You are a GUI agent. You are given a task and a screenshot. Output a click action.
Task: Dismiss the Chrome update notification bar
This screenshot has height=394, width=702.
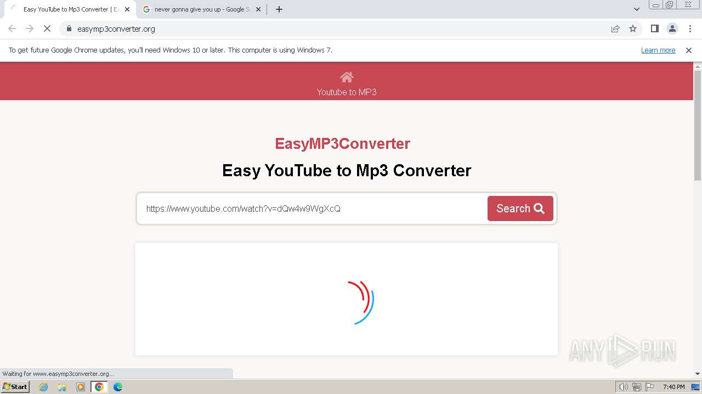(689, 50)
